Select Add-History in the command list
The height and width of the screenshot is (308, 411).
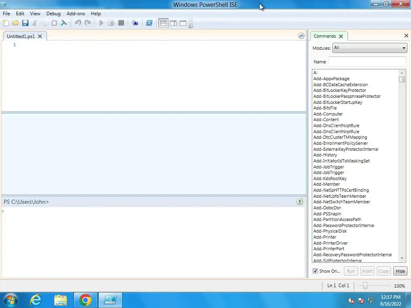click(x=325, y=155)
